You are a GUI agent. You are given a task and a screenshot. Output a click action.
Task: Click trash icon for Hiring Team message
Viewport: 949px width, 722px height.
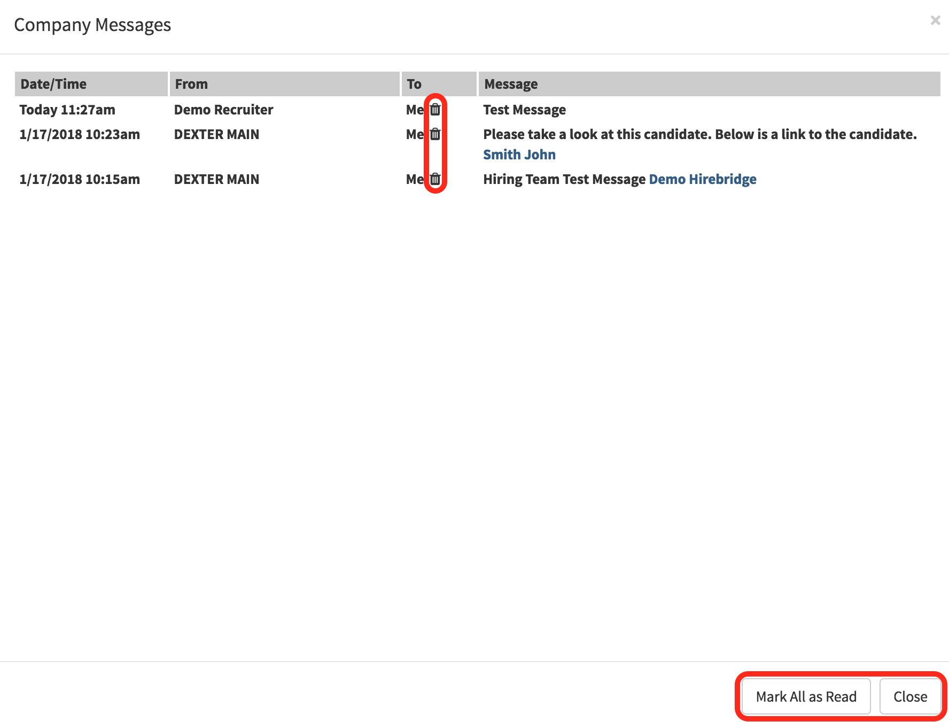435,179
